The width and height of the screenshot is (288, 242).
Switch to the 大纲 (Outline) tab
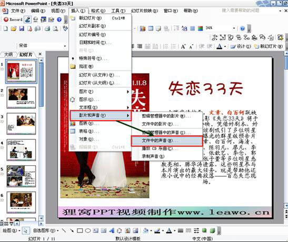(8, 55)
